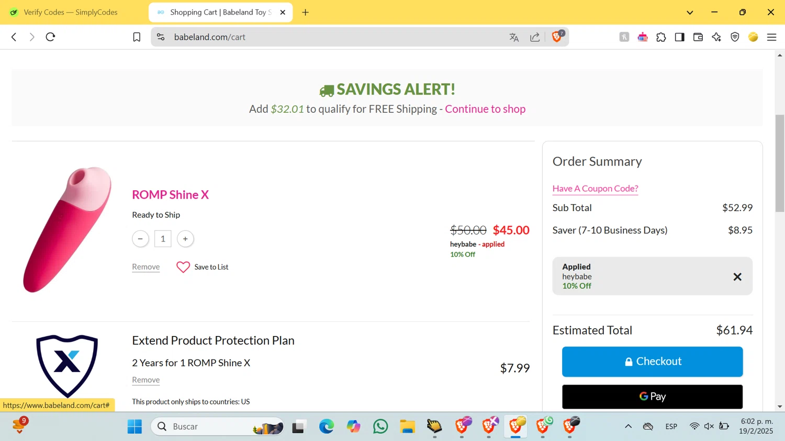
Task: Remove the applied heybabe coupon
Action: [x=737, y=277]
